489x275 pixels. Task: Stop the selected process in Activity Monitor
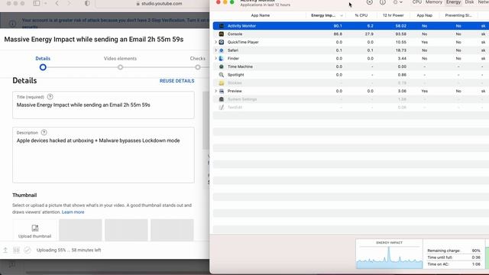(x=370, y=2)
